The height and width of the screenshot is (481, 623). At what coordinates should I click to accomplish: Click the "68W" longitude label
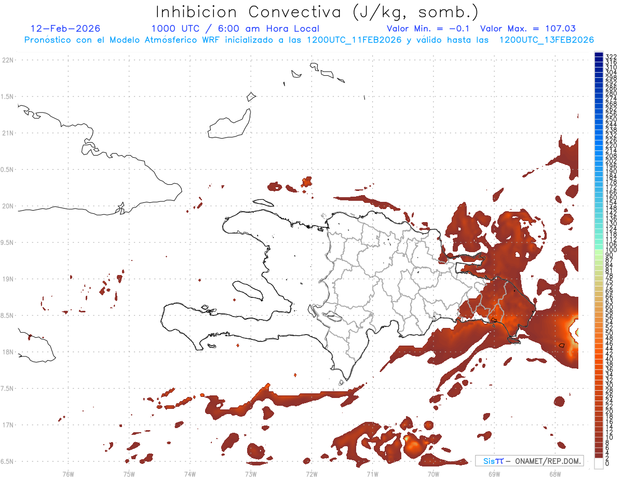(x=554, y=474)
